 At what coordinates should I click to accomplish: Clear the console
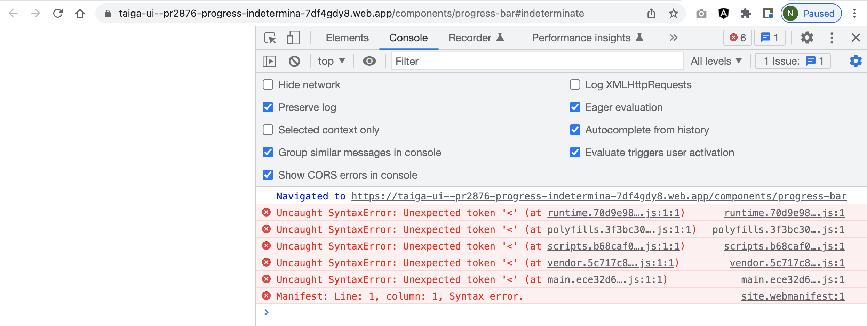click(294, 61)
